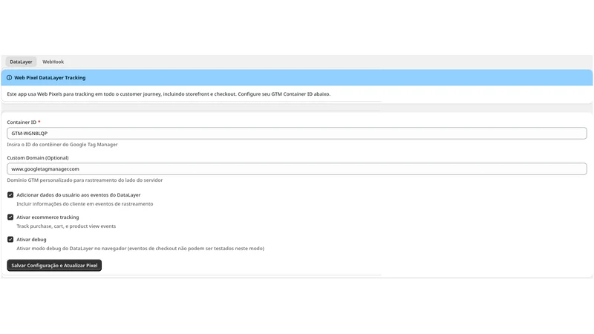
Task: Click the Web Pixel DataLayer Tracking heading
Action: [x=50, y=78]
